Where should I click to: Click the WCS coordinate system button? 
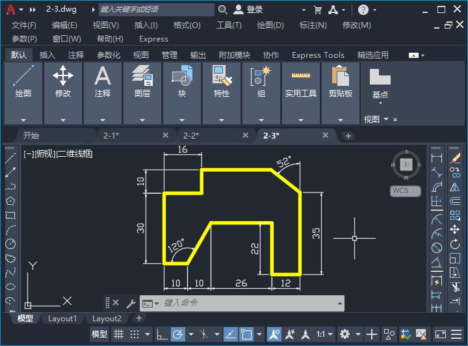[406, 191]
